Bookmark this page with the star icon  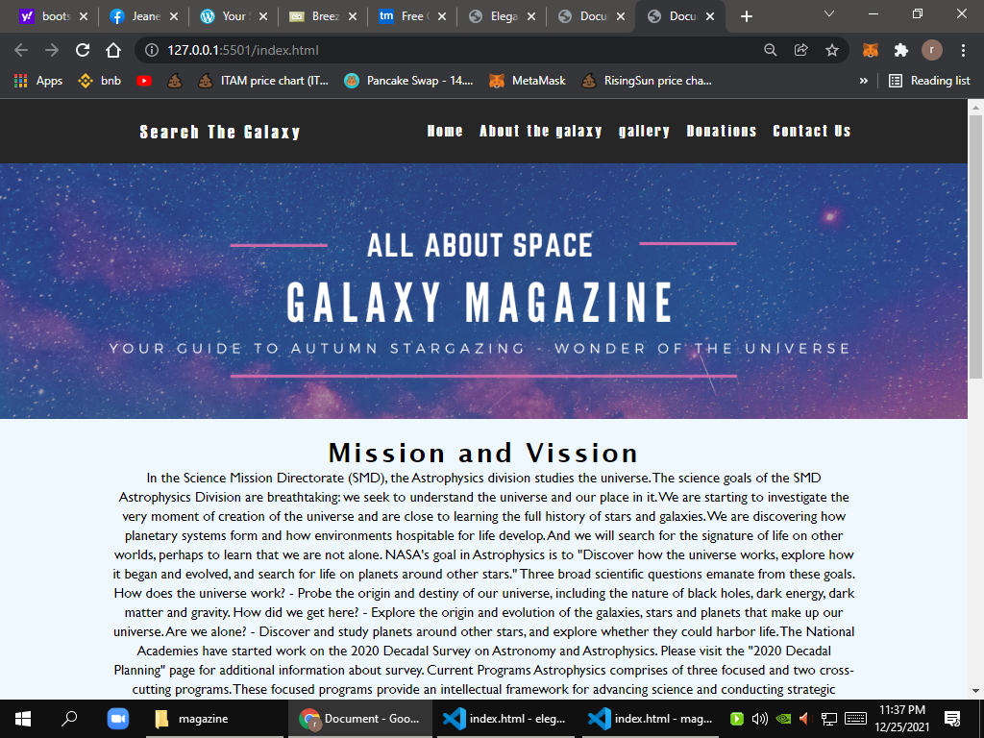[x=832, y=50]
